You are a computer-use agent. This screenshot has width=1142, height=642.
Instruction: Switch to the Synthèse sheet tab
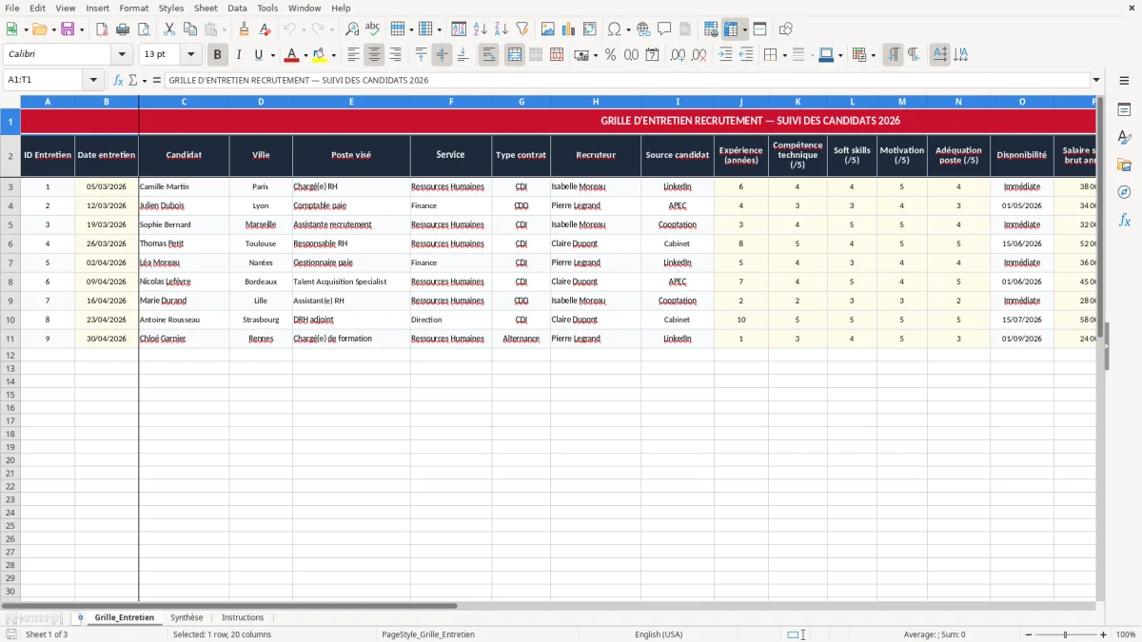pyautogui.click(x=187, y=617)
